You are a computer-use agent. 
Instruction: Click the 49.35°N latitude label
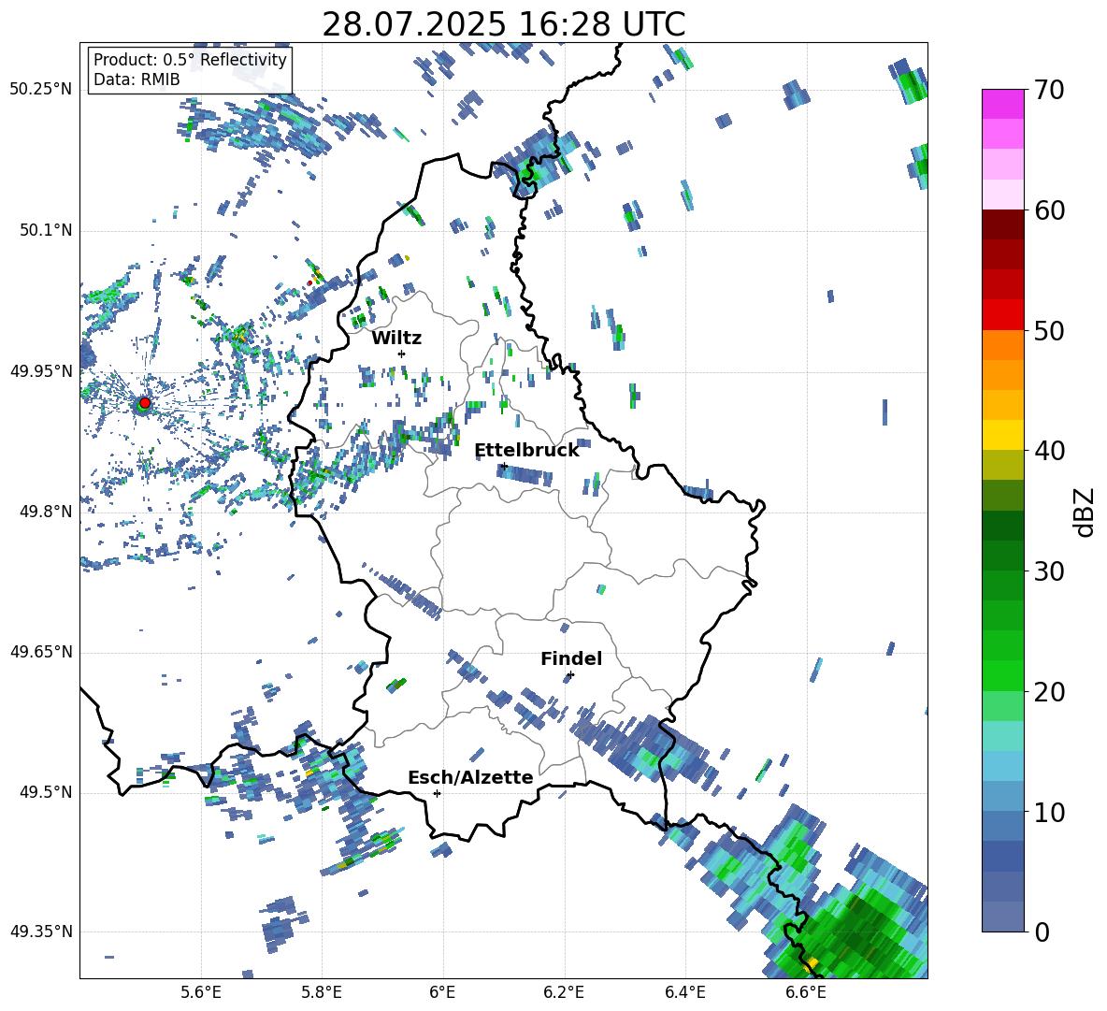[x=41, y=932]
